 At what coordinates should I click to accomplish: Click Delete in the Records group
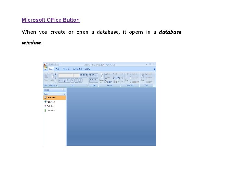click(109, 82)
